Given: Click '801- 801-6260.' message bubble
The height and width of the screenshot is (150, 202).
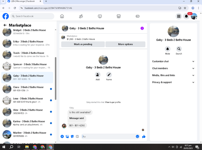Looking at the screenshot, I should pyautogui.click(x=77, y=125).
